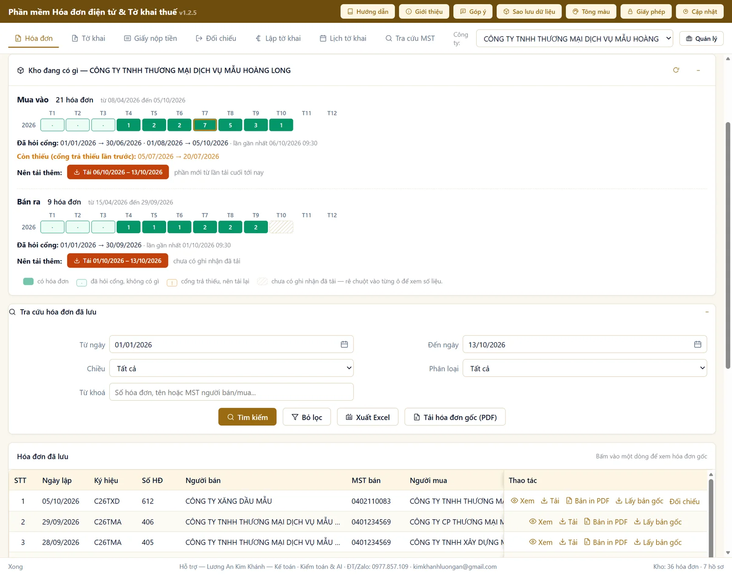Click Đối chiếu link for invoice 612
732x575 pixels.
tap(684, 501)
